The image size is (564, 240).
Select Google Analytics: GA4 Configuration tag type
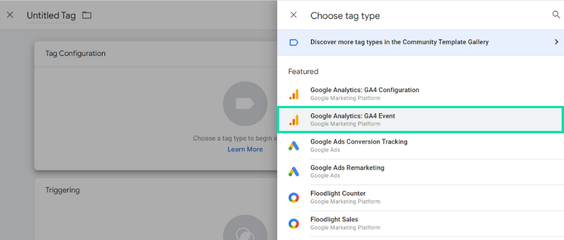click(420, 94)
